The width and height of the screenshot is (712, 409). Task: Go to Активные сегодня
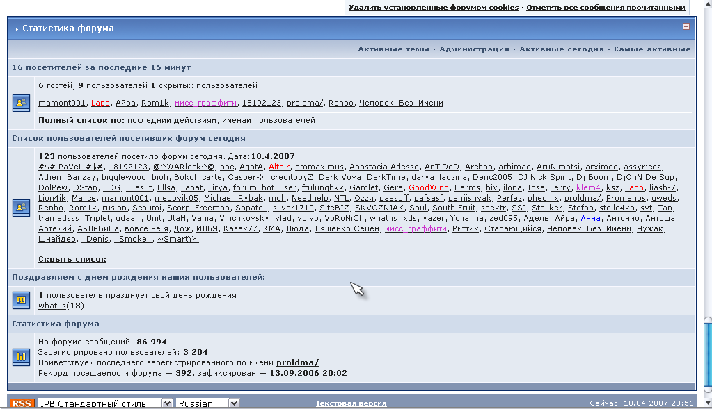point(562,49)
